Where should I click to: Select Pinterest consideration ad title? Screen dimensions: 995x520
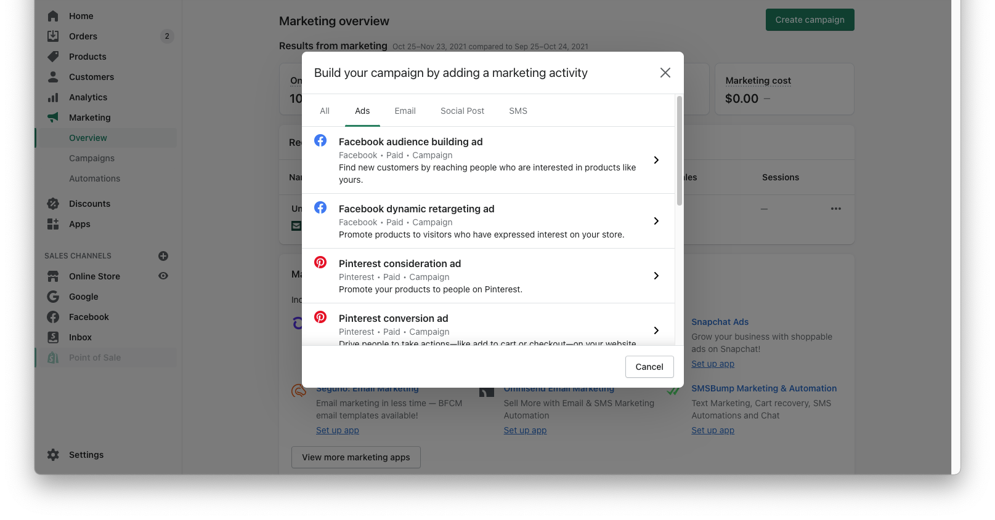tap(400, 263)
